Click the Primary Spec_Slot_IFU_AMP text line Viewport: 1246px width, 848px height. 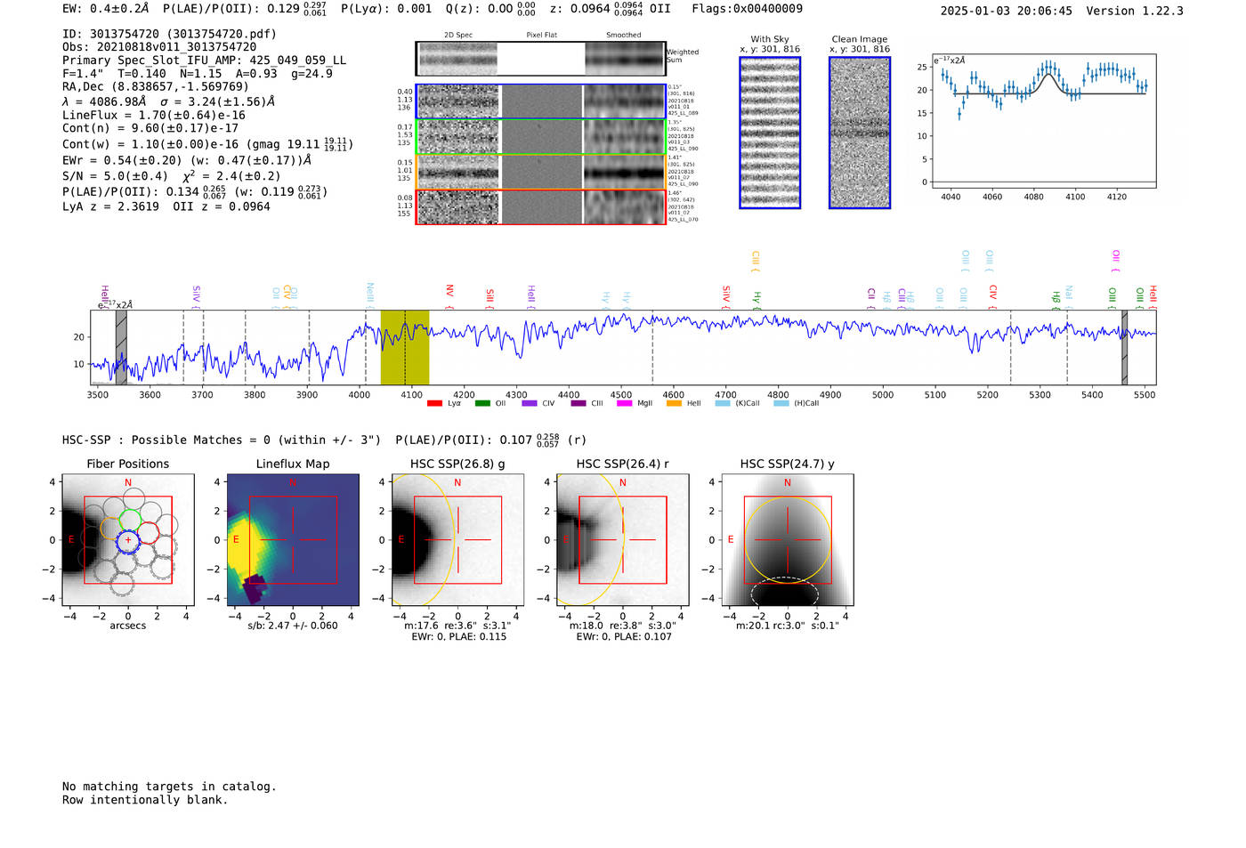[x=204, y=61]
